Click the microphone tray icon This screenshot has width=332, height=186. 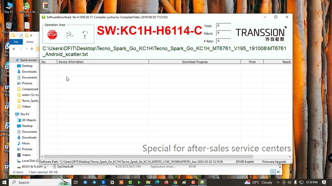[x=295, y=182]
